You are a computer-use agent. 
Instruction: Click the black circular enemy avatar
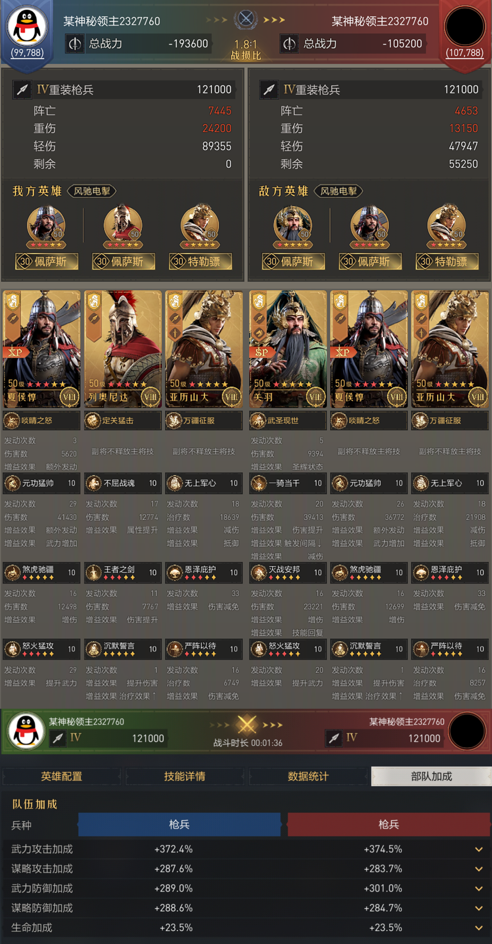click(x=465, y=26)
